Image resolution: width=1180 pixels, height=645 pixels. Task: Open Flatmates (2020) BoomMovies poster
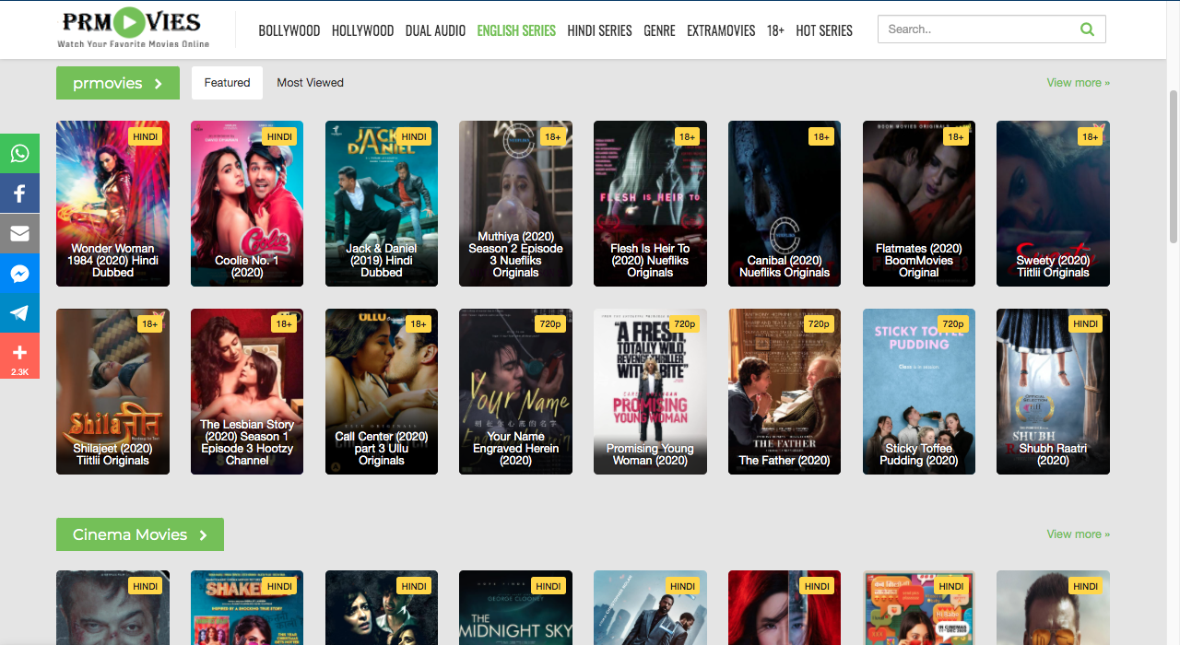[919, 204]
